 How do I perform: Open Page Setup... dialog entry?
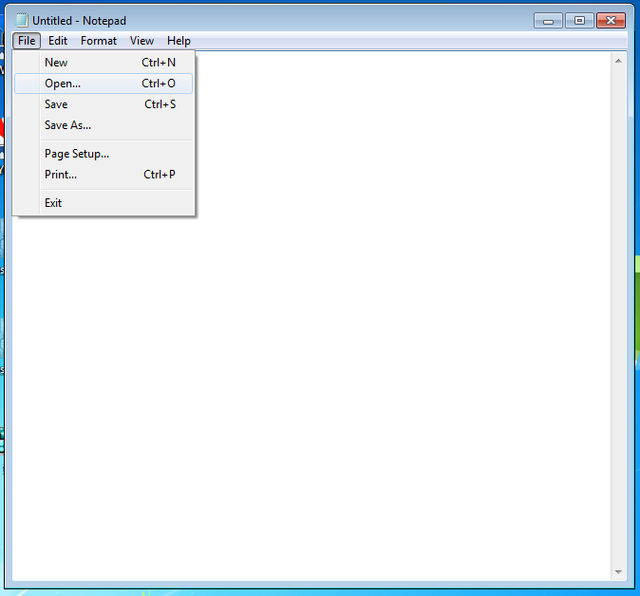(104, 154)
